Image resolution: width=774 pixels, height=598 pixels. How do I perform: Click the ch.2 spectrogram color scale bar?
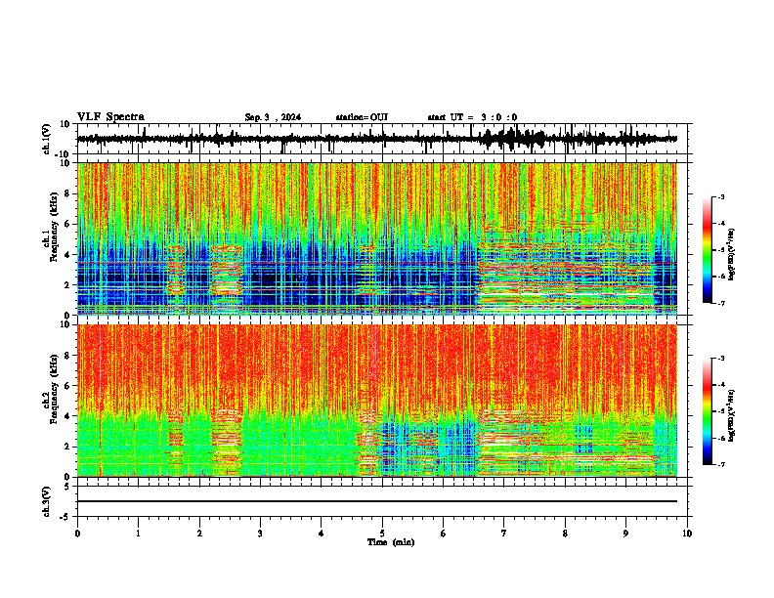pyautogui.click(x=708, y=411)
